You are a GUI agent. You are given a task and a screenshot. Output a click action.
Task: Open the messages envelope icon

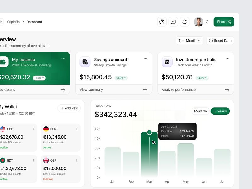173,22
